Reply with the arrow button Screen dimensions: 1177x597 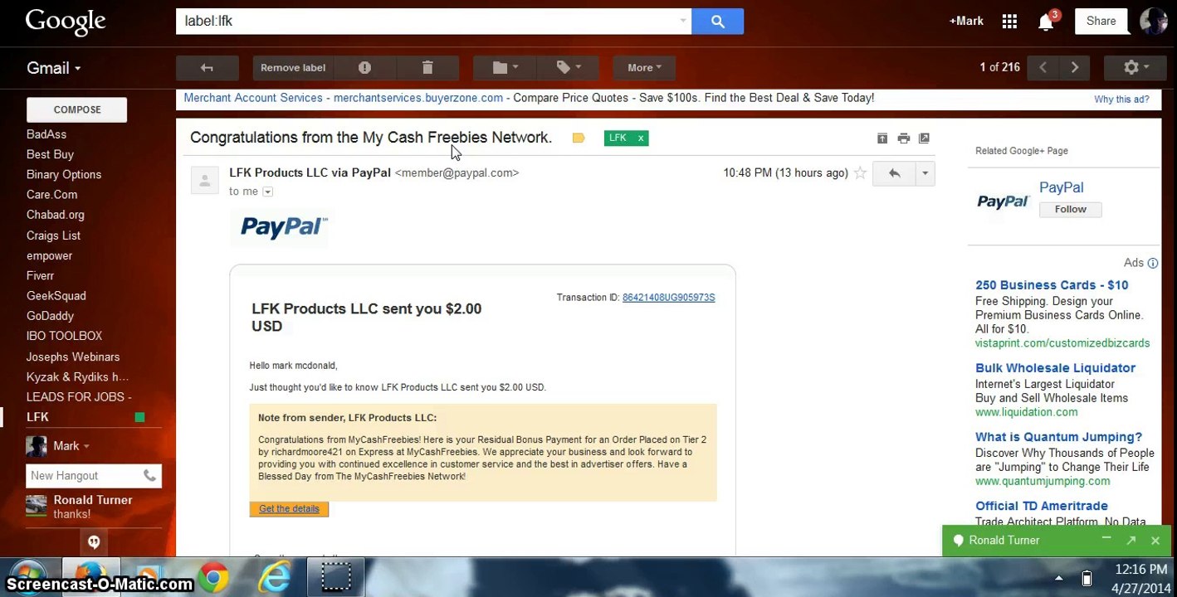pyautogui.click(x=894, y=173)
